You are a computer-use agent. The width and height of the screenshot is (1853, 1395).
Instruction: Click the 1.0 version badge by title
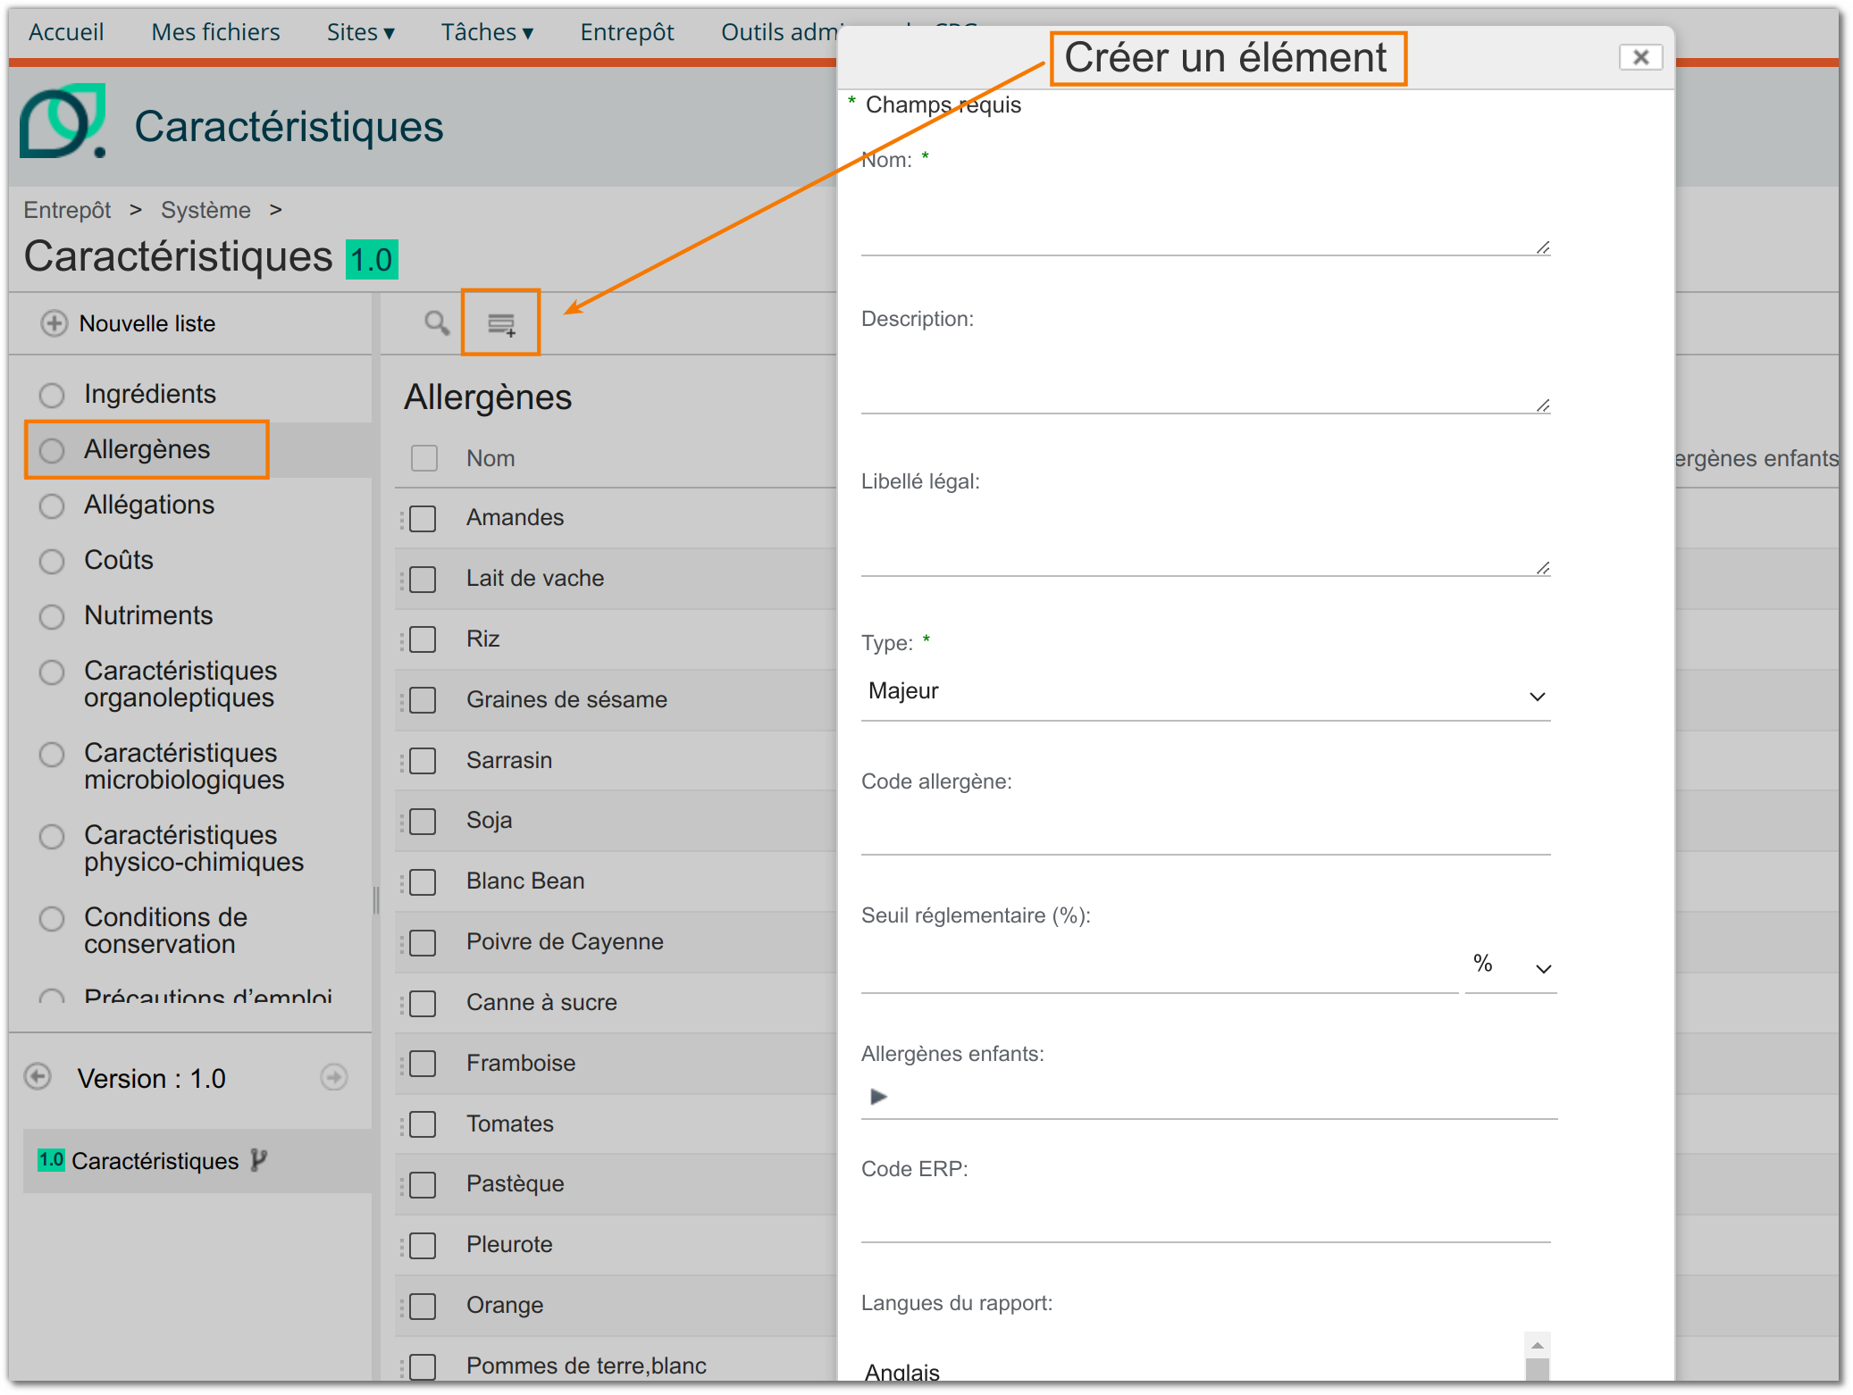(x=372, y=260)
